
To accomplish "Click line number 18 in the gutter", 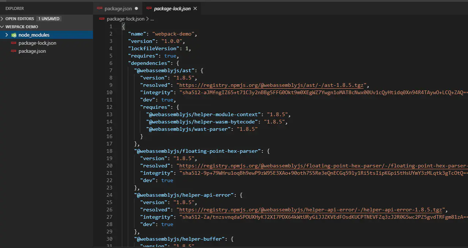I will (109, 151).
